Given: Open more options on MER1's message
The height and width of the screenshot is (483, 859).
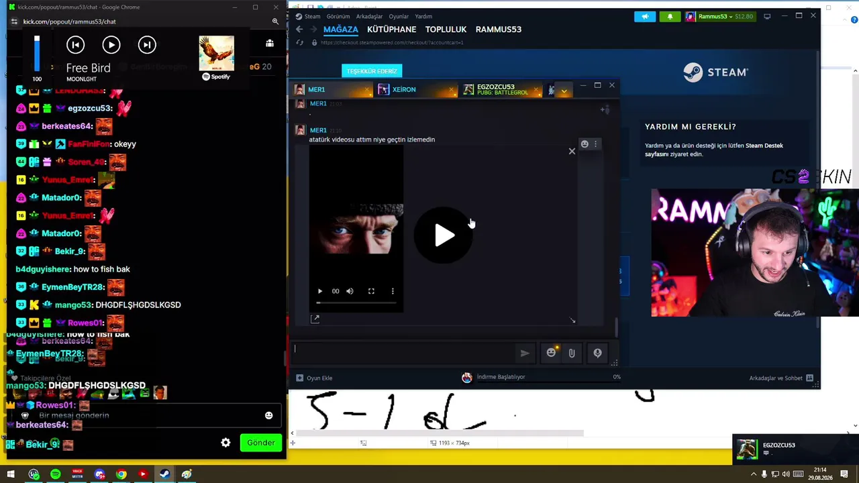Looking at the screenshot, I should click(x=595, y=144).
